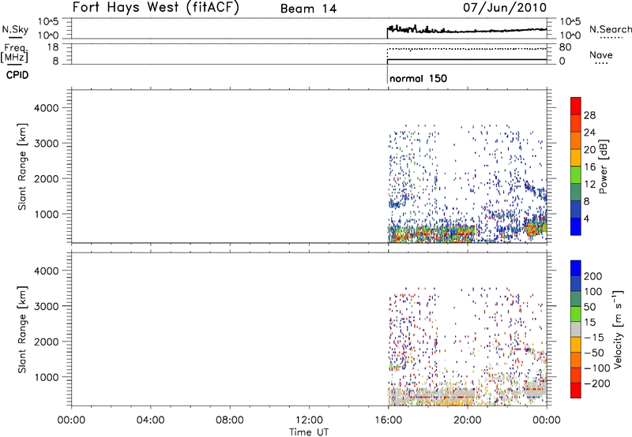Click the 'Fort Hays West (fitACF)' title

156,7
